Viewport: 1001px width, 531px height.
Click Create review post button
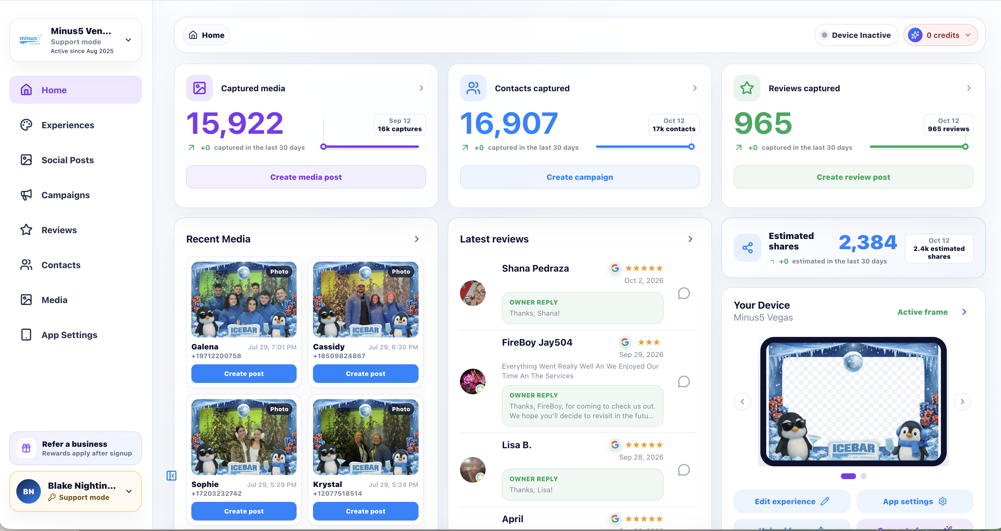(x=853, y=177)
